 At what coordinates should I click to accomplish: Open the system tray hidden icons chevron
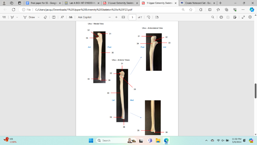[x=206, y=141]
